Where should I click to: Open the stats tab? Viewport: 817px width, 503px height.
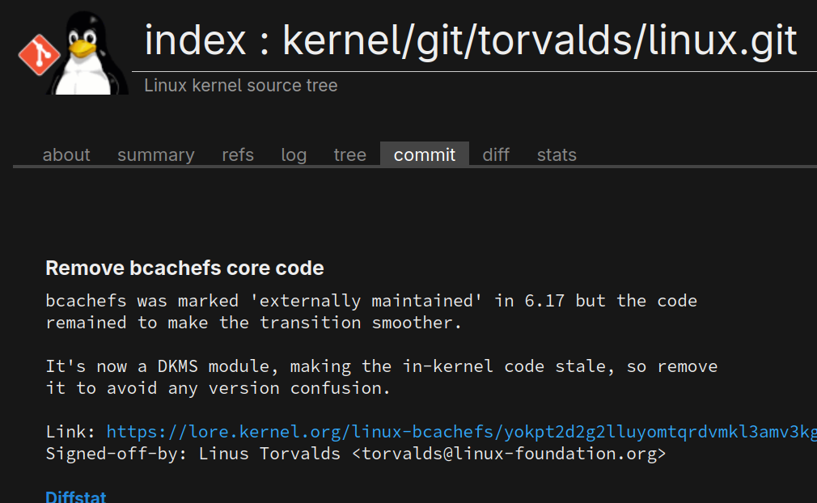(557, 154)
